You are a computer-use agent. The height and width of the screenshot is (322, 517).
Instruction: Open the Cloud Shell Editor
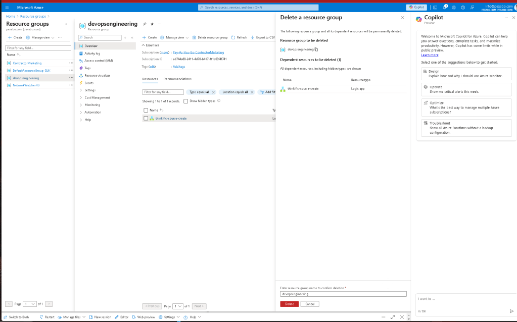[x=121, y=317]
